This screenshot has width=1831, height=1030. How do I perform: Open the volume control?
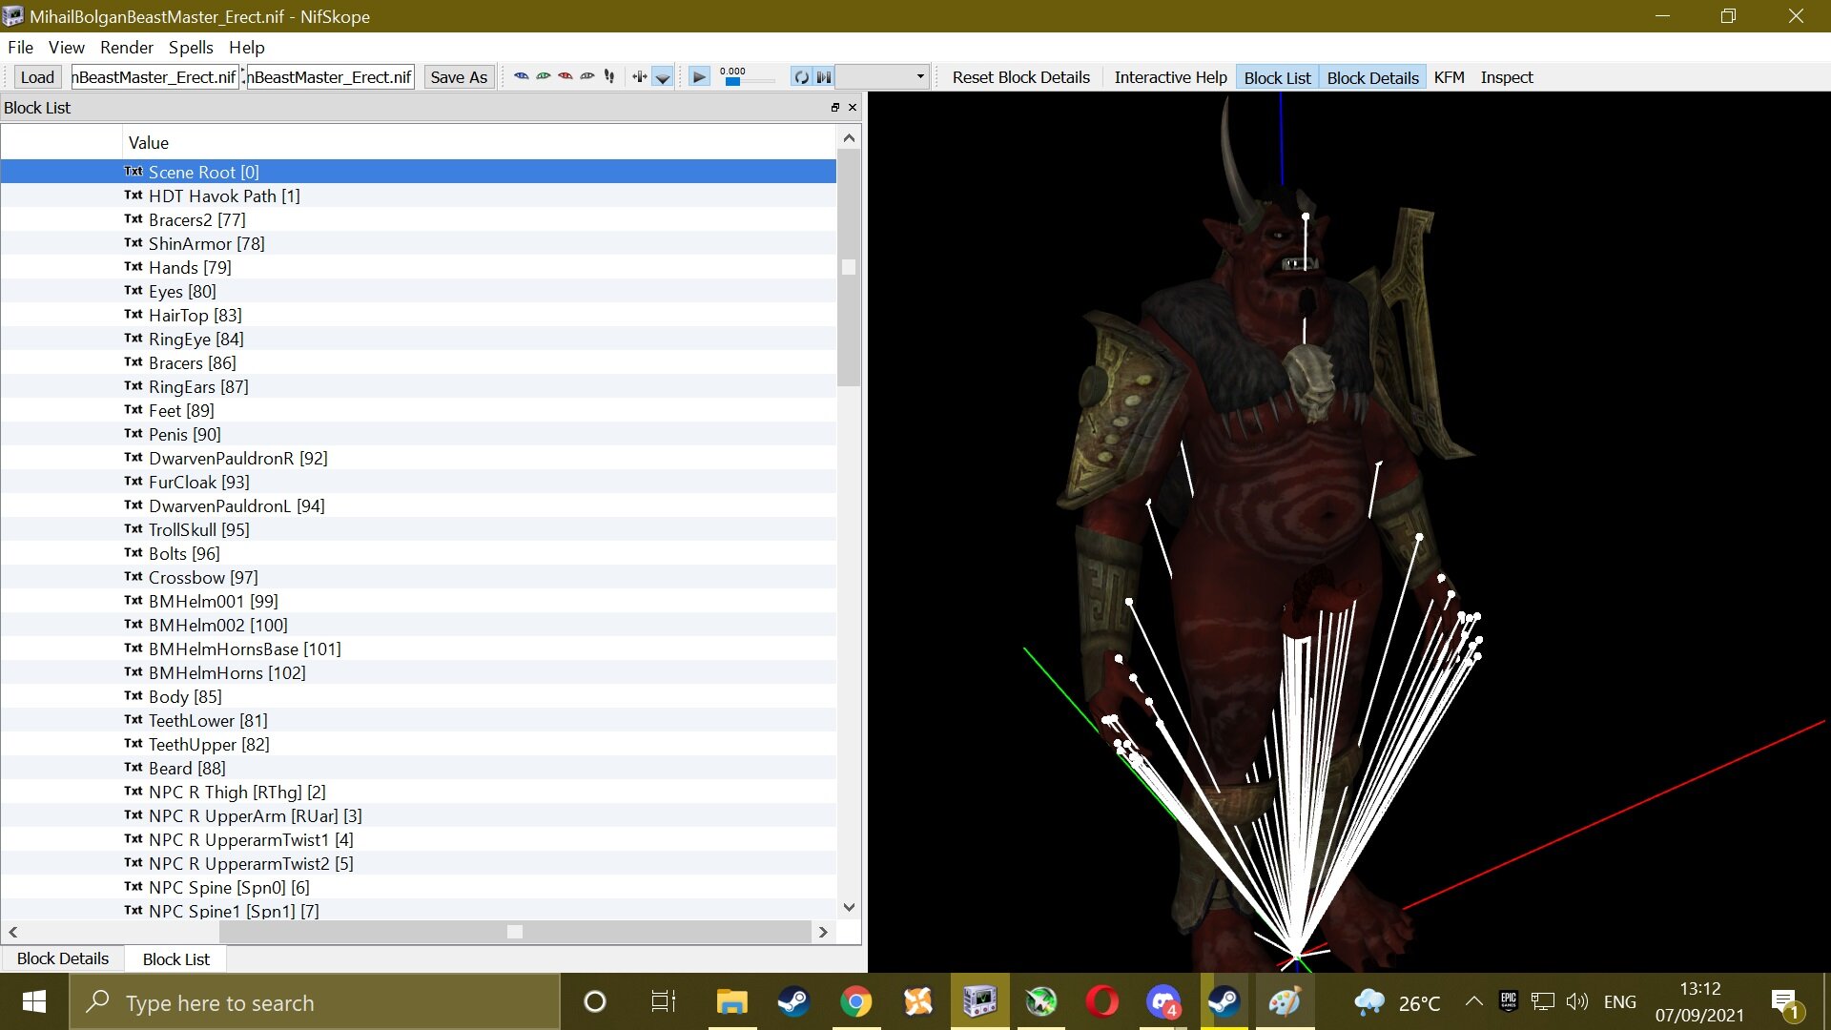click(x=1577, y=1001)
